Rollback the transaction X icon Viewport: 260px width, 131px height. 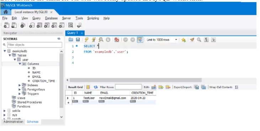132,40
